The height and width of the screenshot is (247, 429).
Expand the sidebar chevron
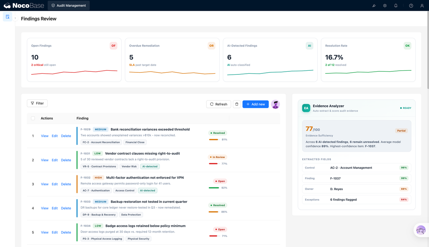tap(15, 18)
